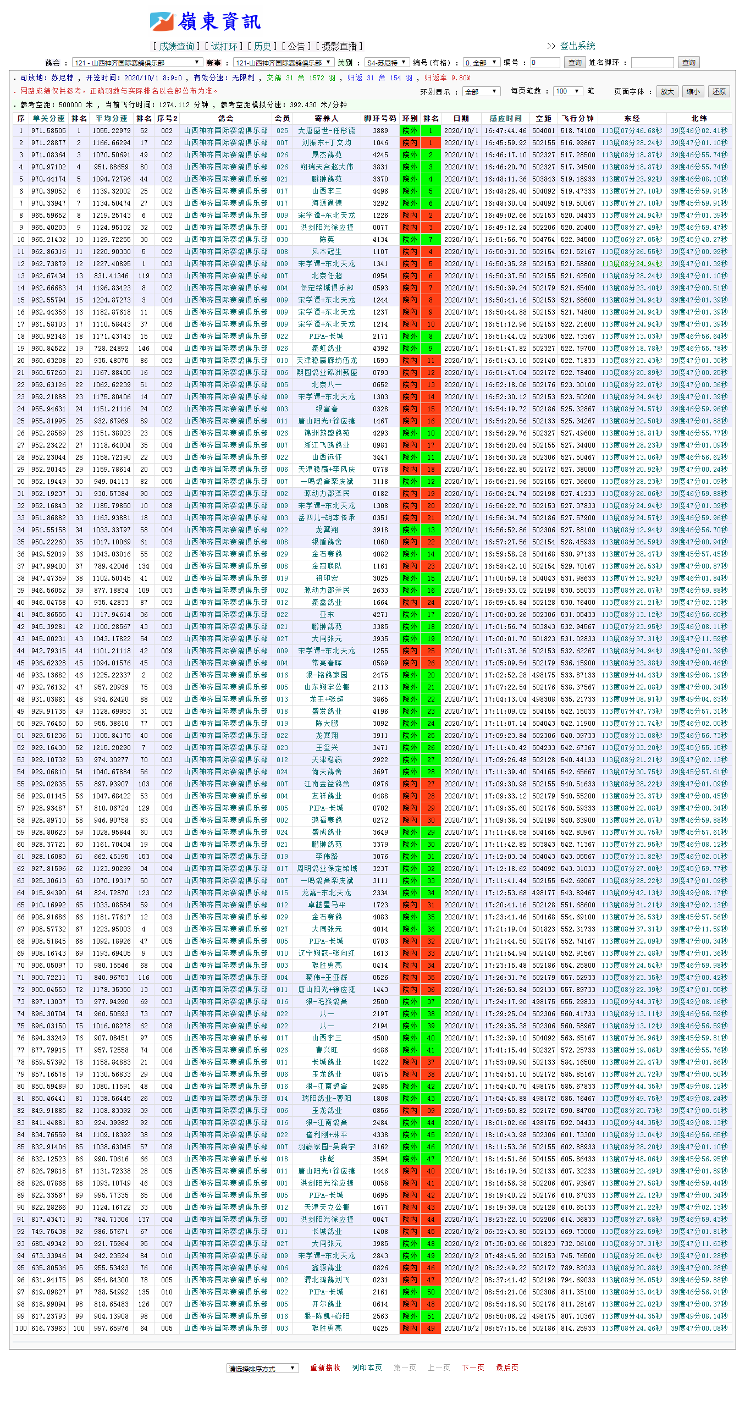Click 放大 to enlarge page font
The image size is (745, 1422).
pos(667,92)
